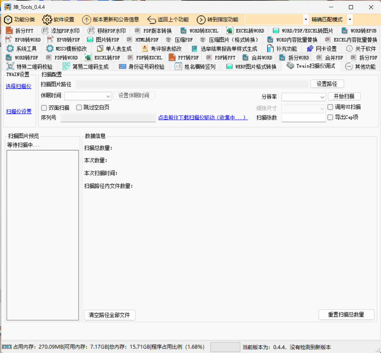The image size is (381, 353).
Task: Check the 调用UI扫描 option
Action: pyautogui.click(x=330, y=107)
